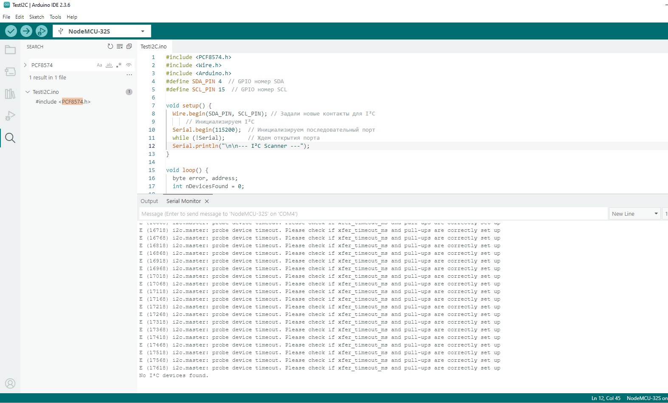
Task: Open the #include PCF8574.h search result
Action: tap(63, 102)
